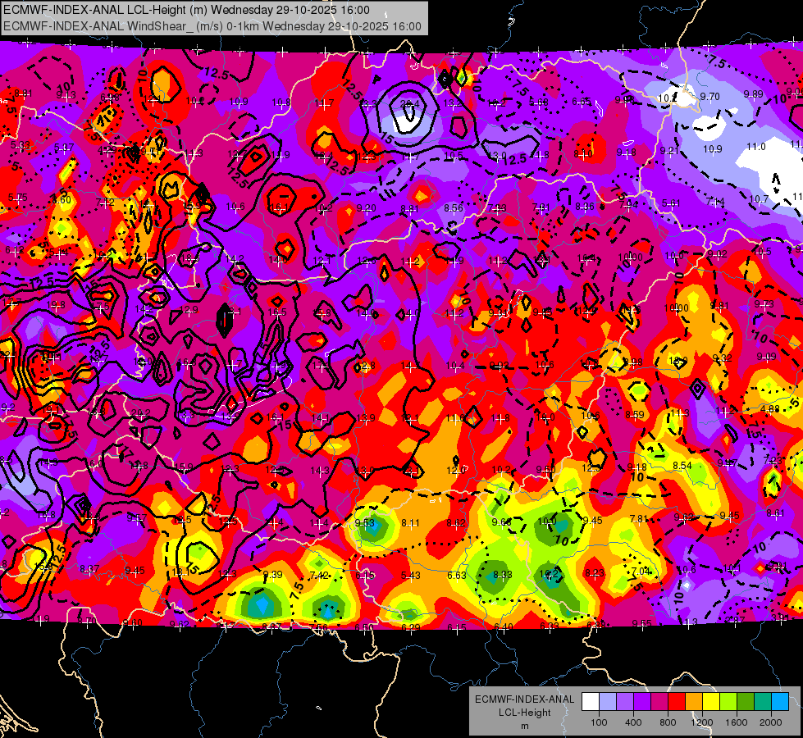
Task: Click the '25.4' shear value on map
Action: click(x=409, y=104)
